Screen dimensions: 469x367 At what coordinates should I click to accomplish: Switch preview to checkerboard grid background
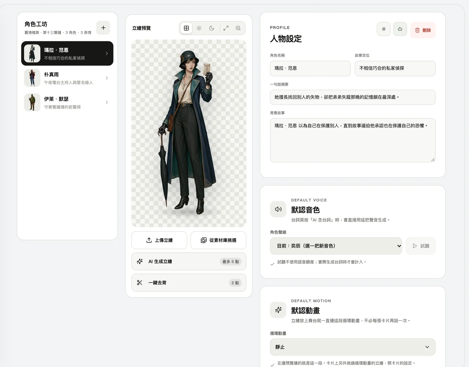tap(186, 28)
